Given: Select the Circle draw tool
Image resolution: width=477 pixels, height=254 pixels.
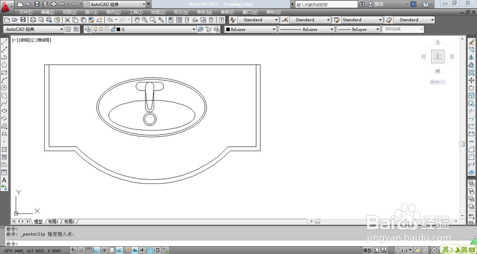Looking at the screenshot, I should (x=4, y=88).
